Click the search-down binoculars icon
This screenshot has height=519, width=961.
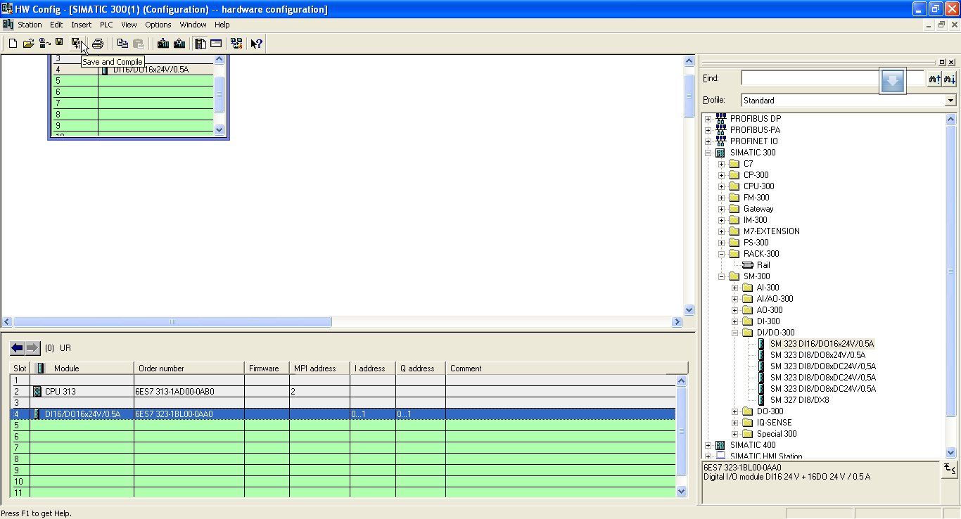click(950, 79)
